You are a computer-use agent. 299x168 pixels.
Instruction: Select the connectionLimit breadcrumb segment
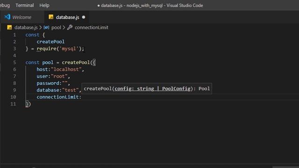click(92, 28)
